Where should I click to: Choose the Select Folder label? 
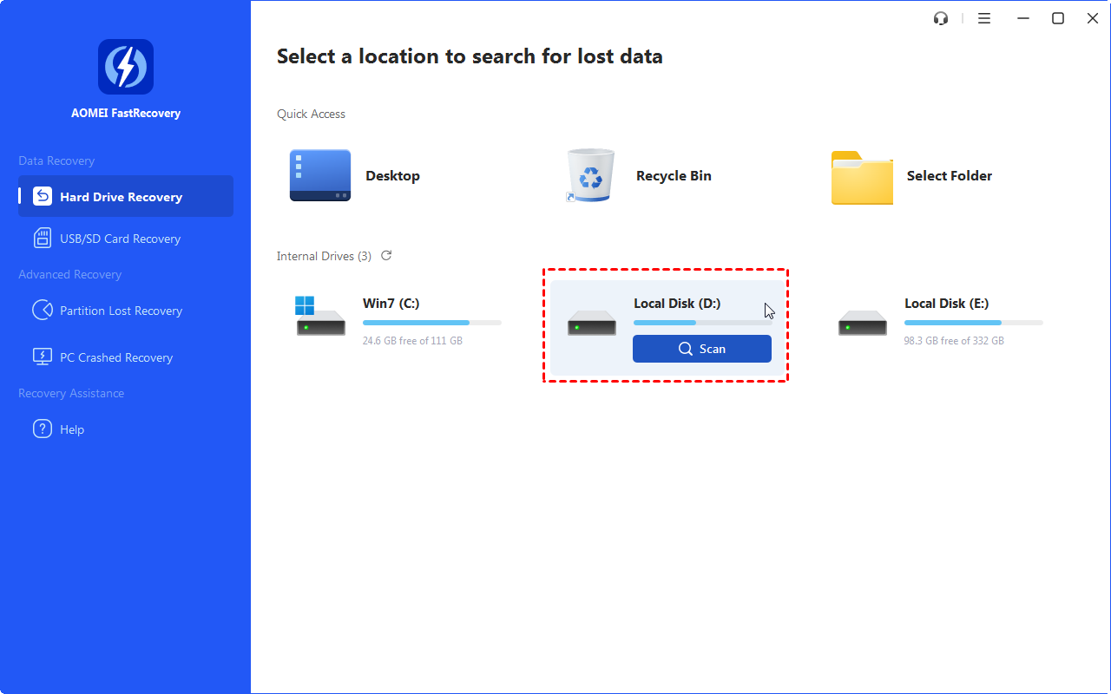coord(950,175)
